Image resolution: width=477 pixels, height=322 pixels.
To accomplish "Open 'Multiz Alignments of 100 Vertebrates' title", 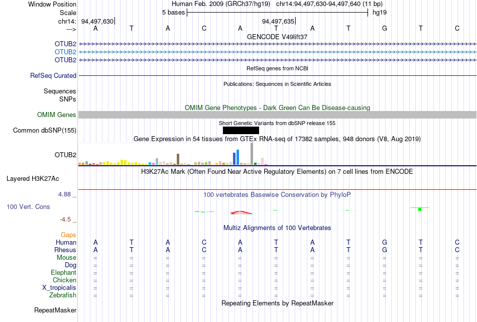I will pos(277,228).
